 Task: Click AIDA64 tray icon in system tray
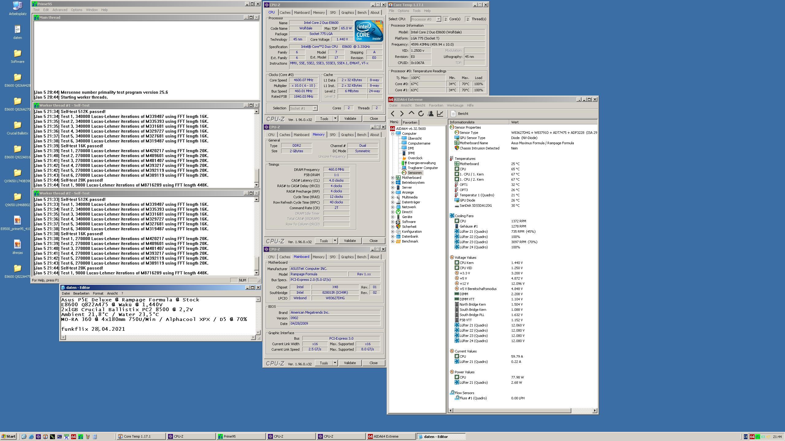[752, 437]
